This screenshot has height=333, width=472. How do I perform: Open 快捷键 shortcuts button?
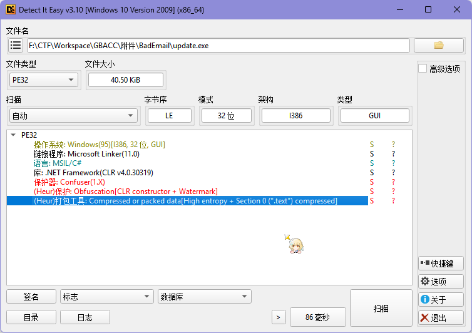click(441, 264)
